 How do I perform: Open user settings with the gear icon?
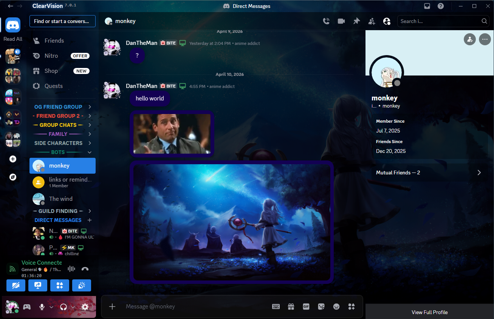(x=85, y=307)
